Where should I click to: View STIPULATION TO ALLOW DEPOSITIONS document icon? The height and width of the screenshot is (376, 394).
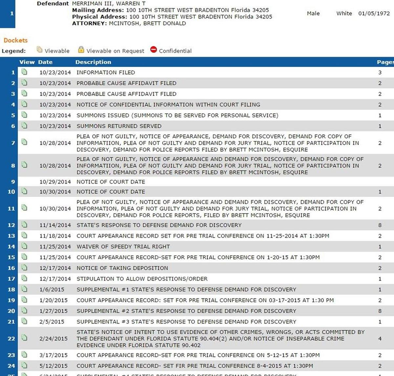pos(24,278)
